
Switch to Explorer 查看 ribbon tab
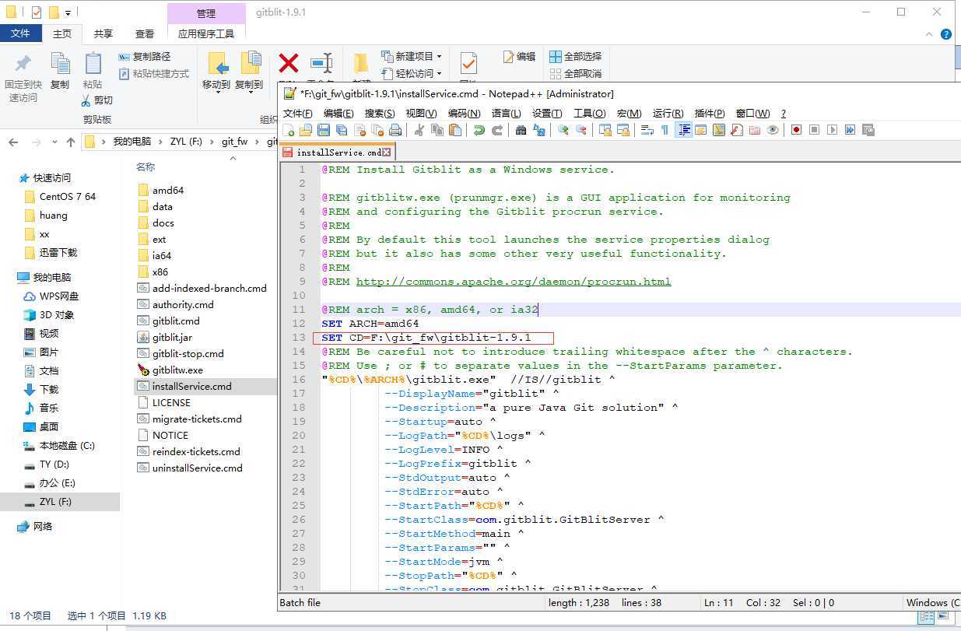pos(145,33)
